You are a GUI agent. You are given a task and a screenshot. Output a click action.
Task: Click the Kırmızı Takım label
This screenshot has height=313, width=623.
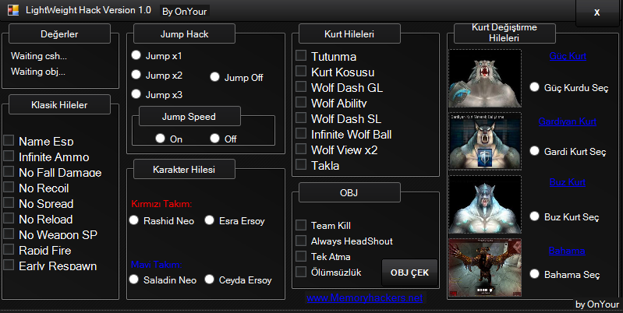[161, 204]
